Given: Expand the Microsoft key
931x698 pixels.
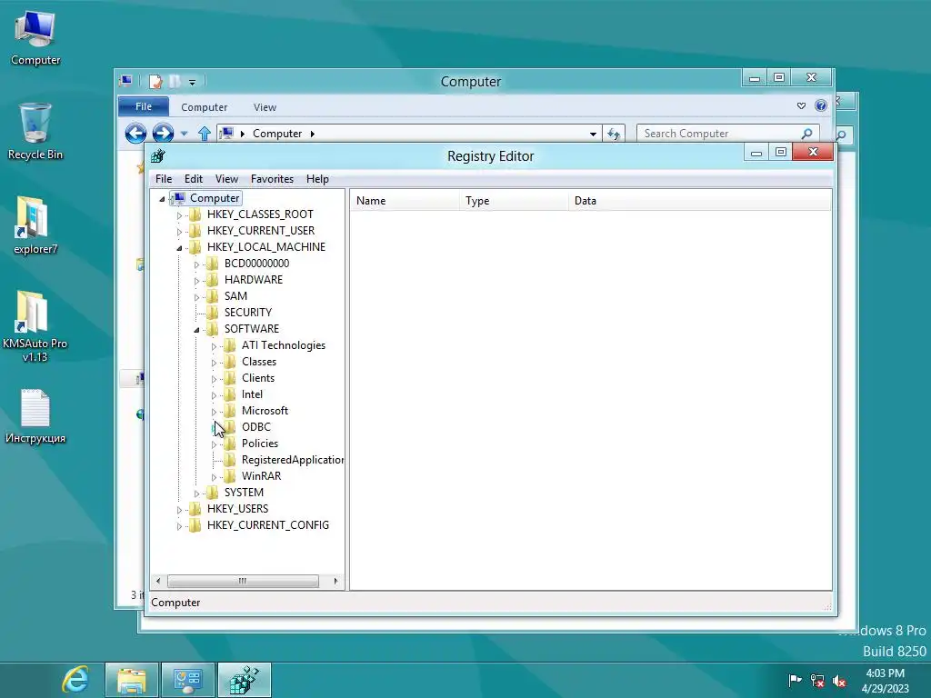Looking at the screenshot, I should [214, 412].
